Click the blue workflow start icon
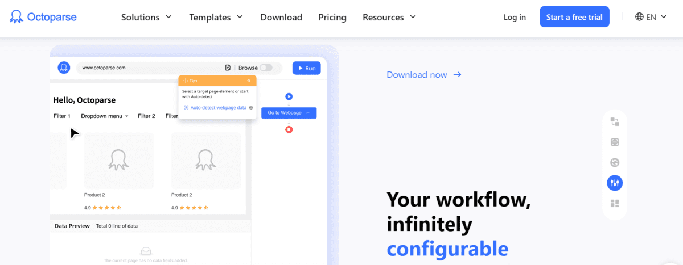This screenshot has width=683, height=265. click(x=289, y=96)
